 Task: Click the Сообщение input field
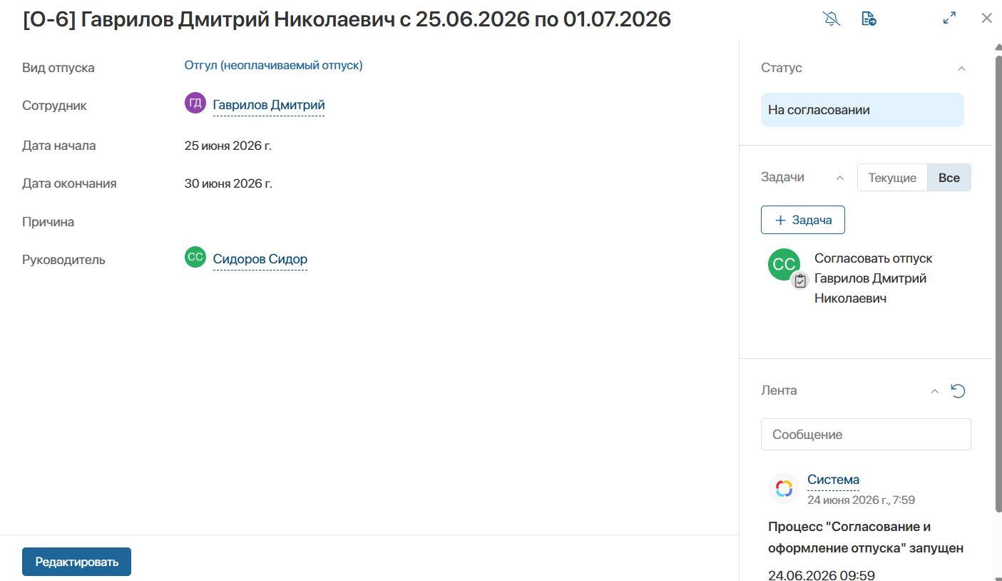[866, 434]
